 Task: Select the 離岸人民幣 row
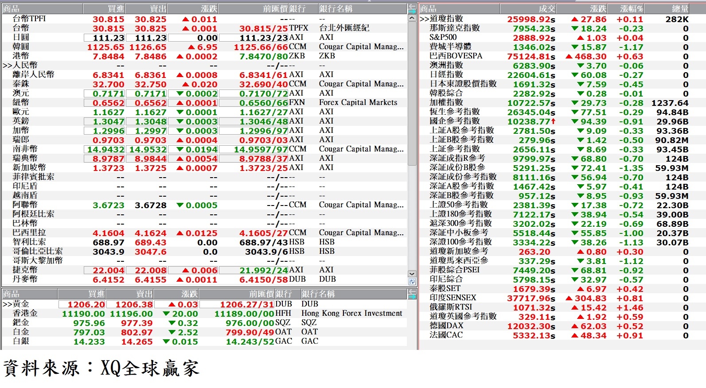pyautogui.click(x=204, y=74)
